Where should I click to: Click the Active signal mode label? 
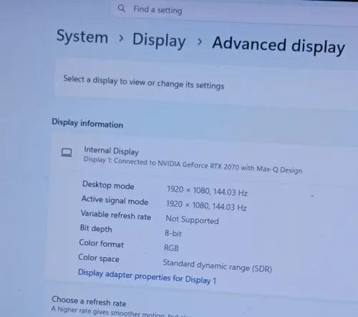[115, 200]
